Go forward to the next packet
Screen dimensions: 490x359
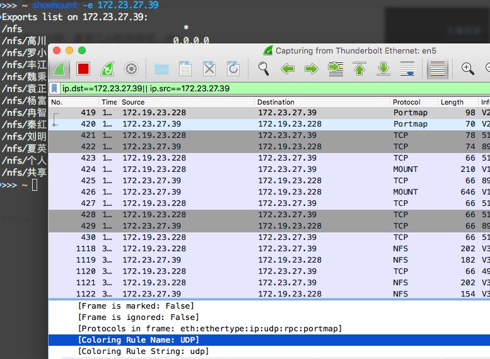pos(312,69)
